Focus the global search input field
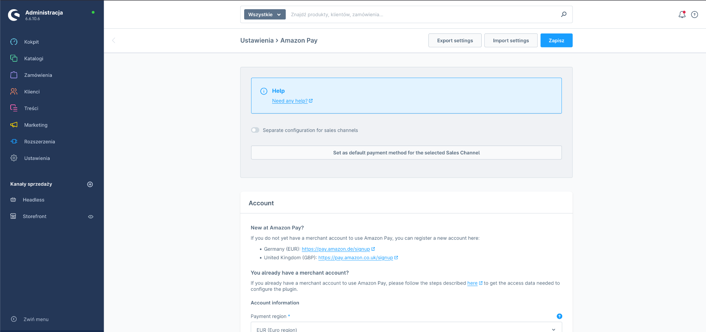This screenshot has width=706, height=332. pos(423,15)
